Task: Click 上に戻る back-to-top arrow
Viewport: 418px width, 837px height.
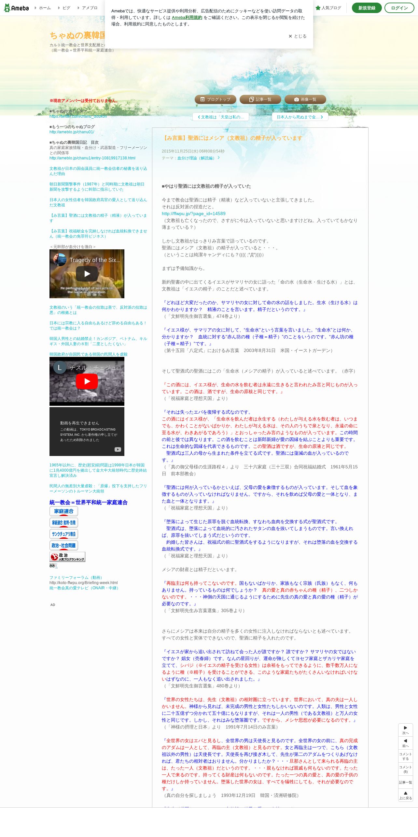Action: click(405, 795)
